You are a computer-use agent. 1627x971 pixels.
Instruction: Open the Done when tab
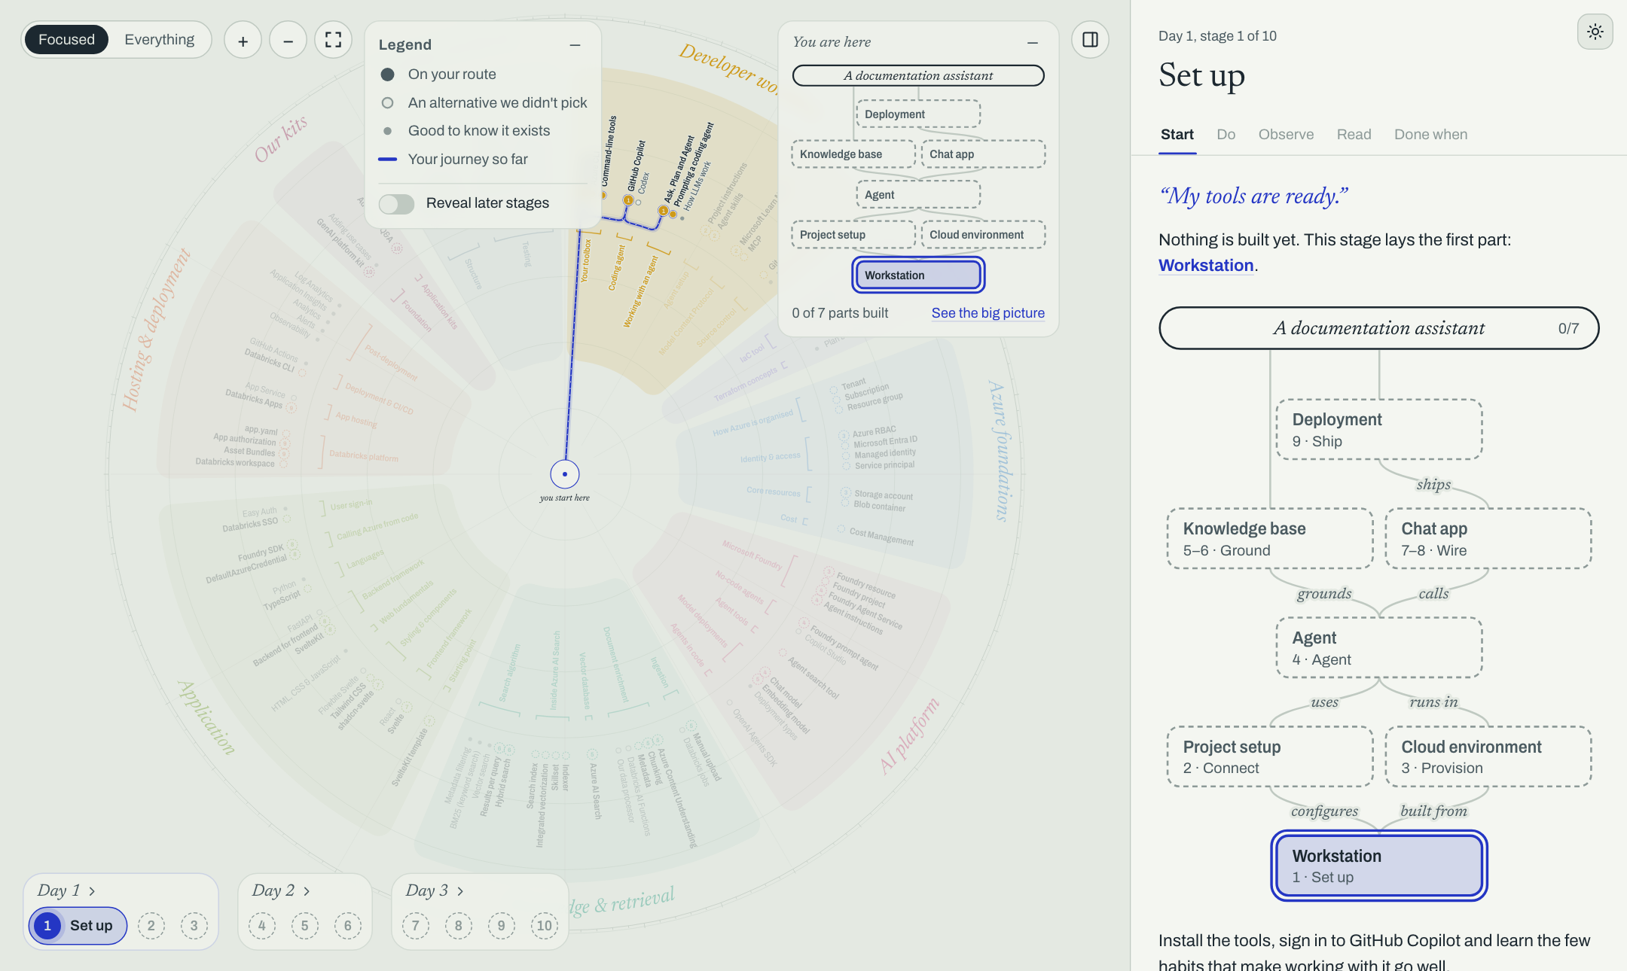1430,135
